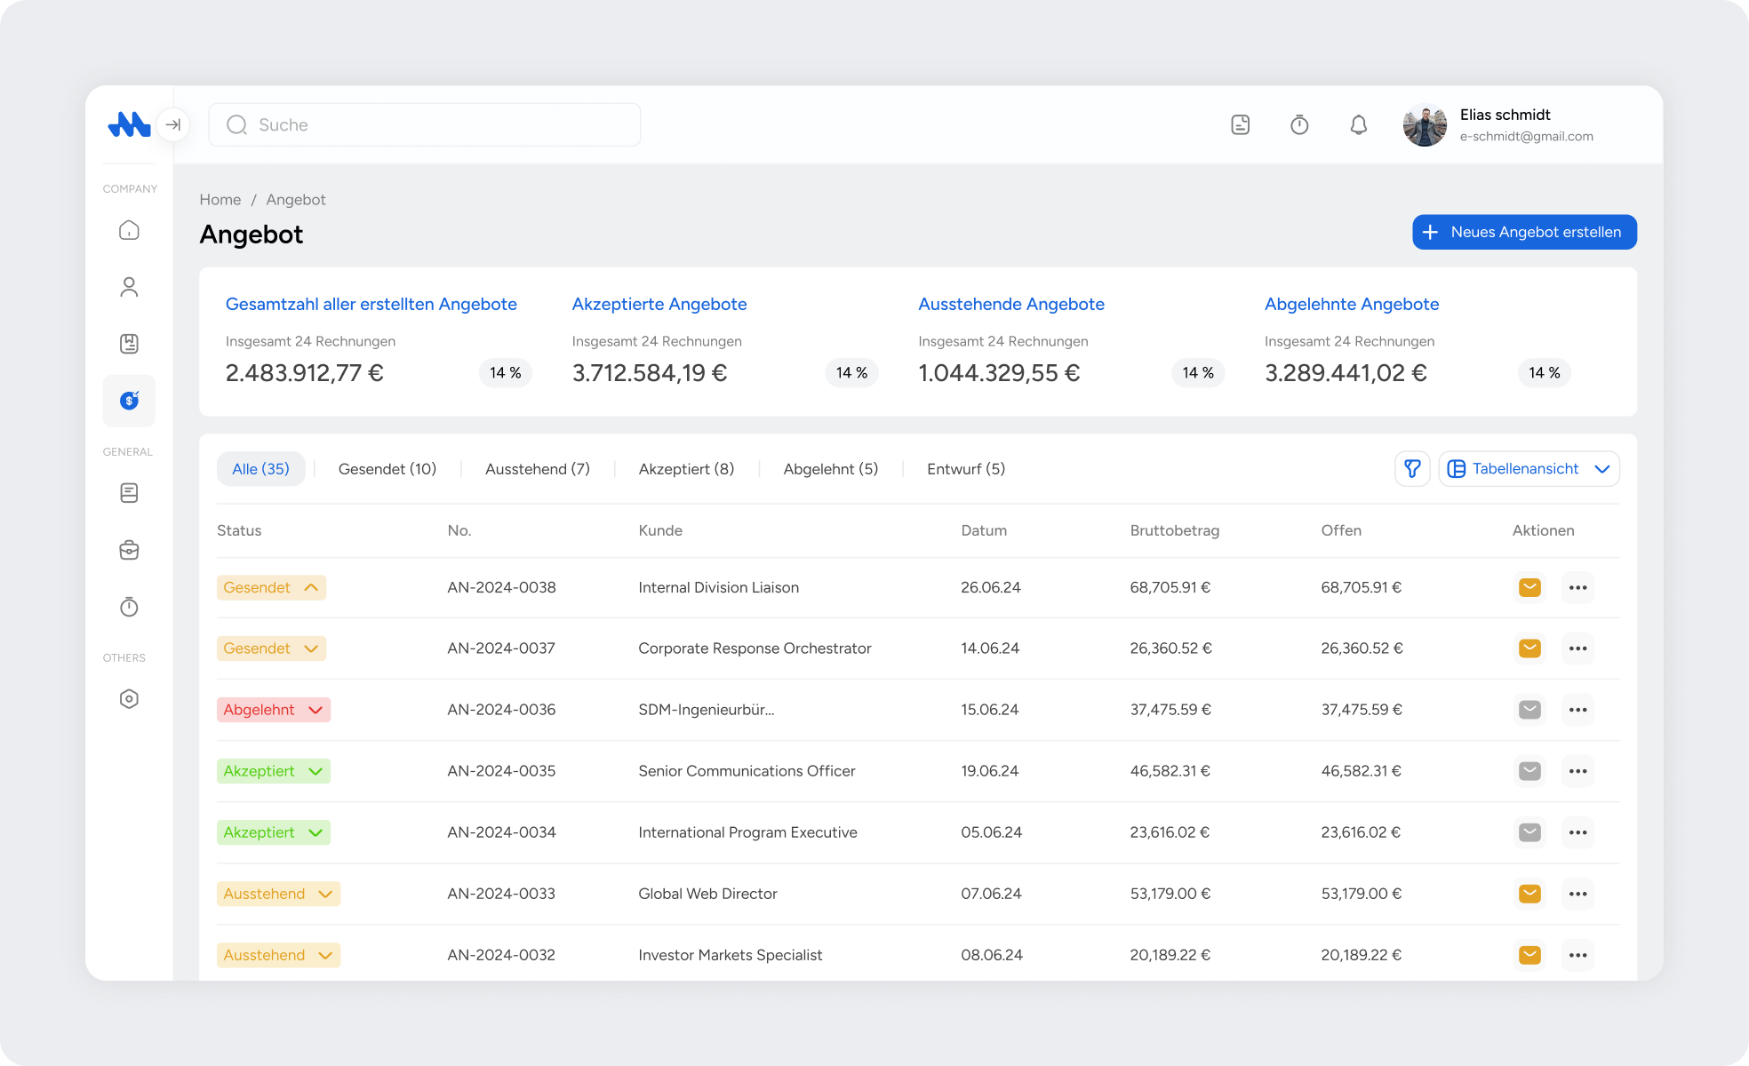The height and width of the screenshot is (1066, 1749).
Task: Open the contacts person icon in sidebar
Action: point(129,287)
